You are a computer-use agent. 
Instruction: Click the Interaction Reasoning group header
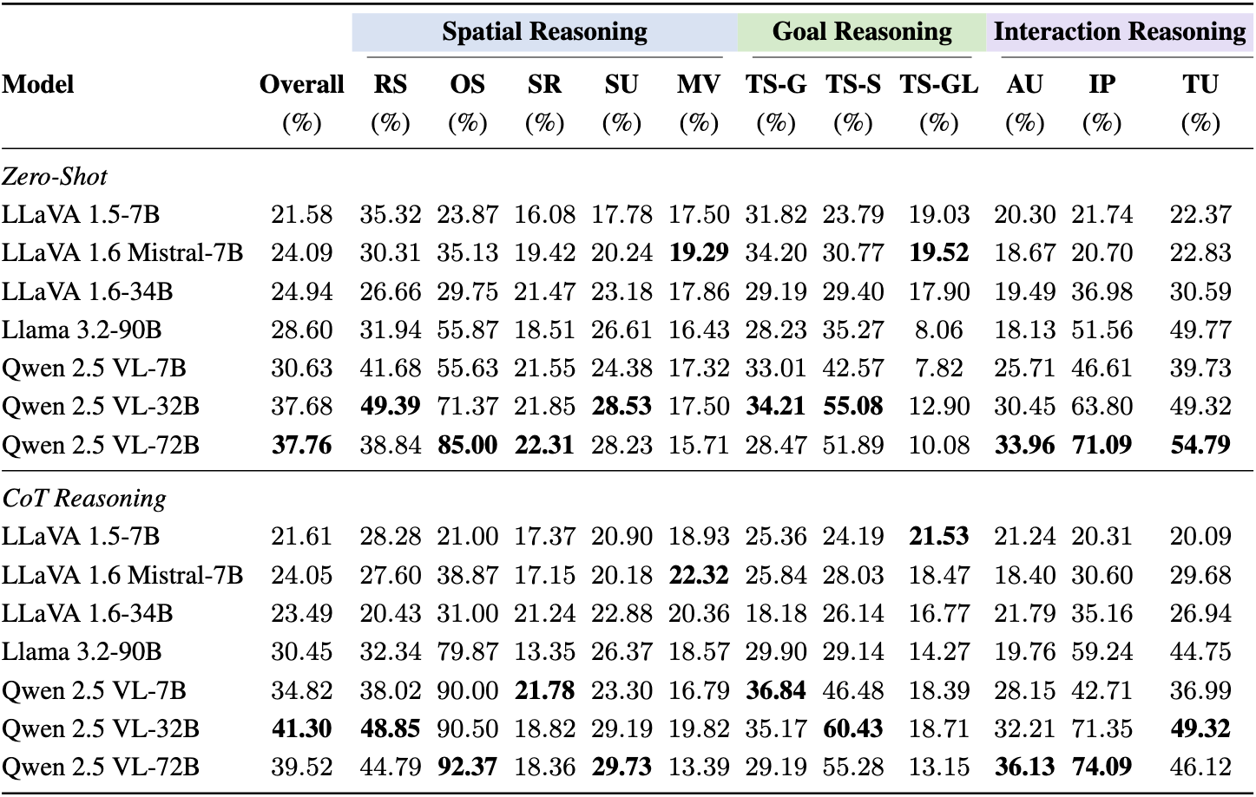coord(1119,32)
